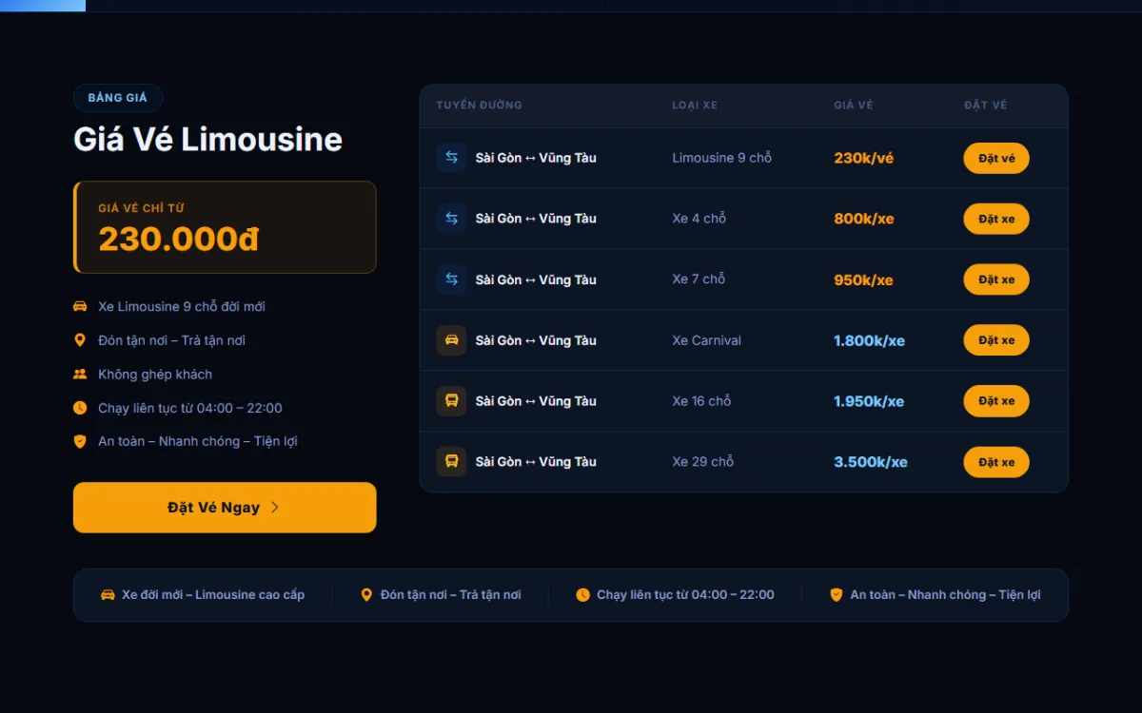Click the 230.000đ price box

[x=225, y=227]
